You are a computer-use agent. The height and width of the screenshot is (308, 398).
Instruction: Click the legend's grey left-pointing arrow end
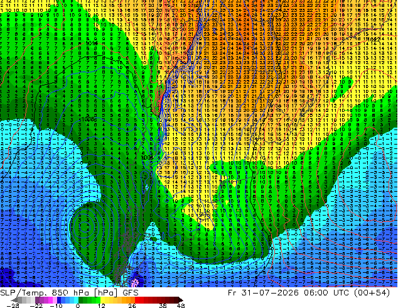14,300
